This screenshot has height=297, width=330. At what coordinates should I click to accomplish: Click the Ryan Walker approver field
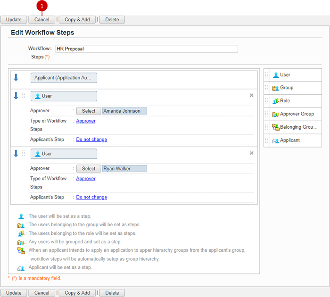click(124, 169)
